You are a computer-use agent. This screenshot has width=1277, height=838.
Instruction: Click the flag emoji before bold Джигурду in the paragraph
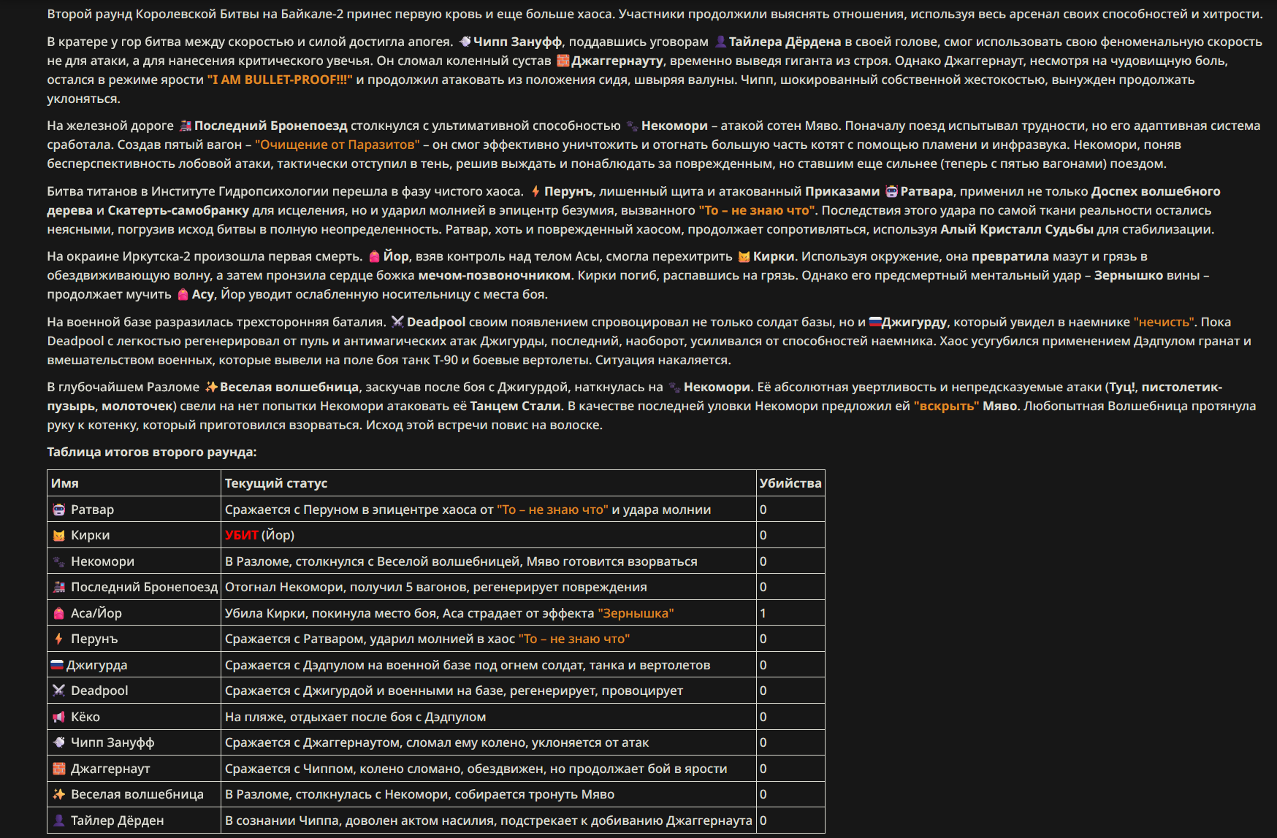pos(875,322)
